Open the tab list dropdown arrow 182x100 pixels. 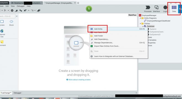pos(78,3)
